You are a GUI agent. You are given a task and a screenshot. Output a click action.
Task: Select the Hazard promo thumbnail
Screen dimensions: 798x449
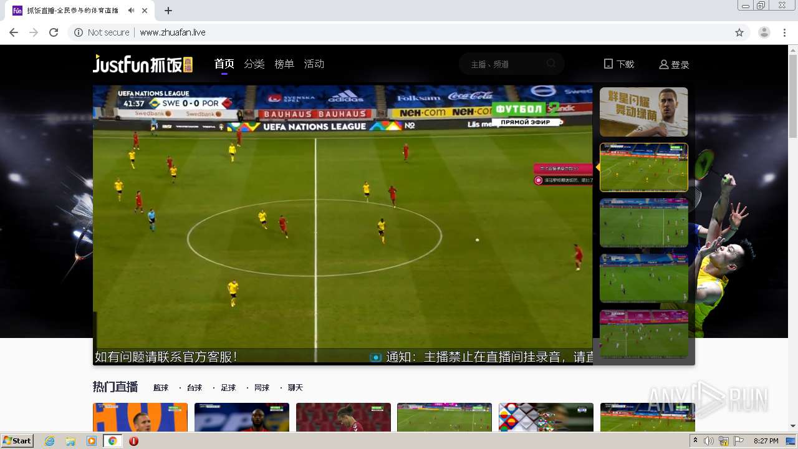pos(644,112)
